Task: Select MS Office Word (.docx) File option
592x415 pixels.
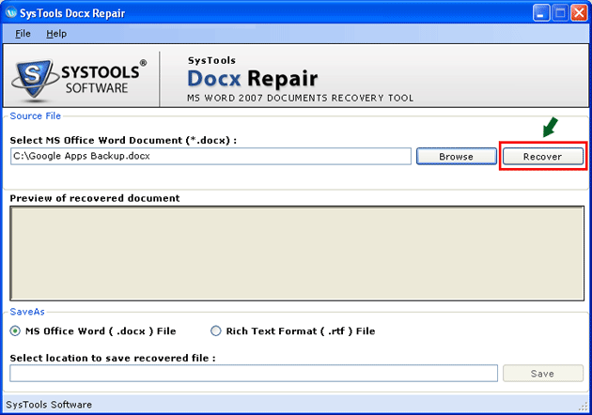Action: 16,330
